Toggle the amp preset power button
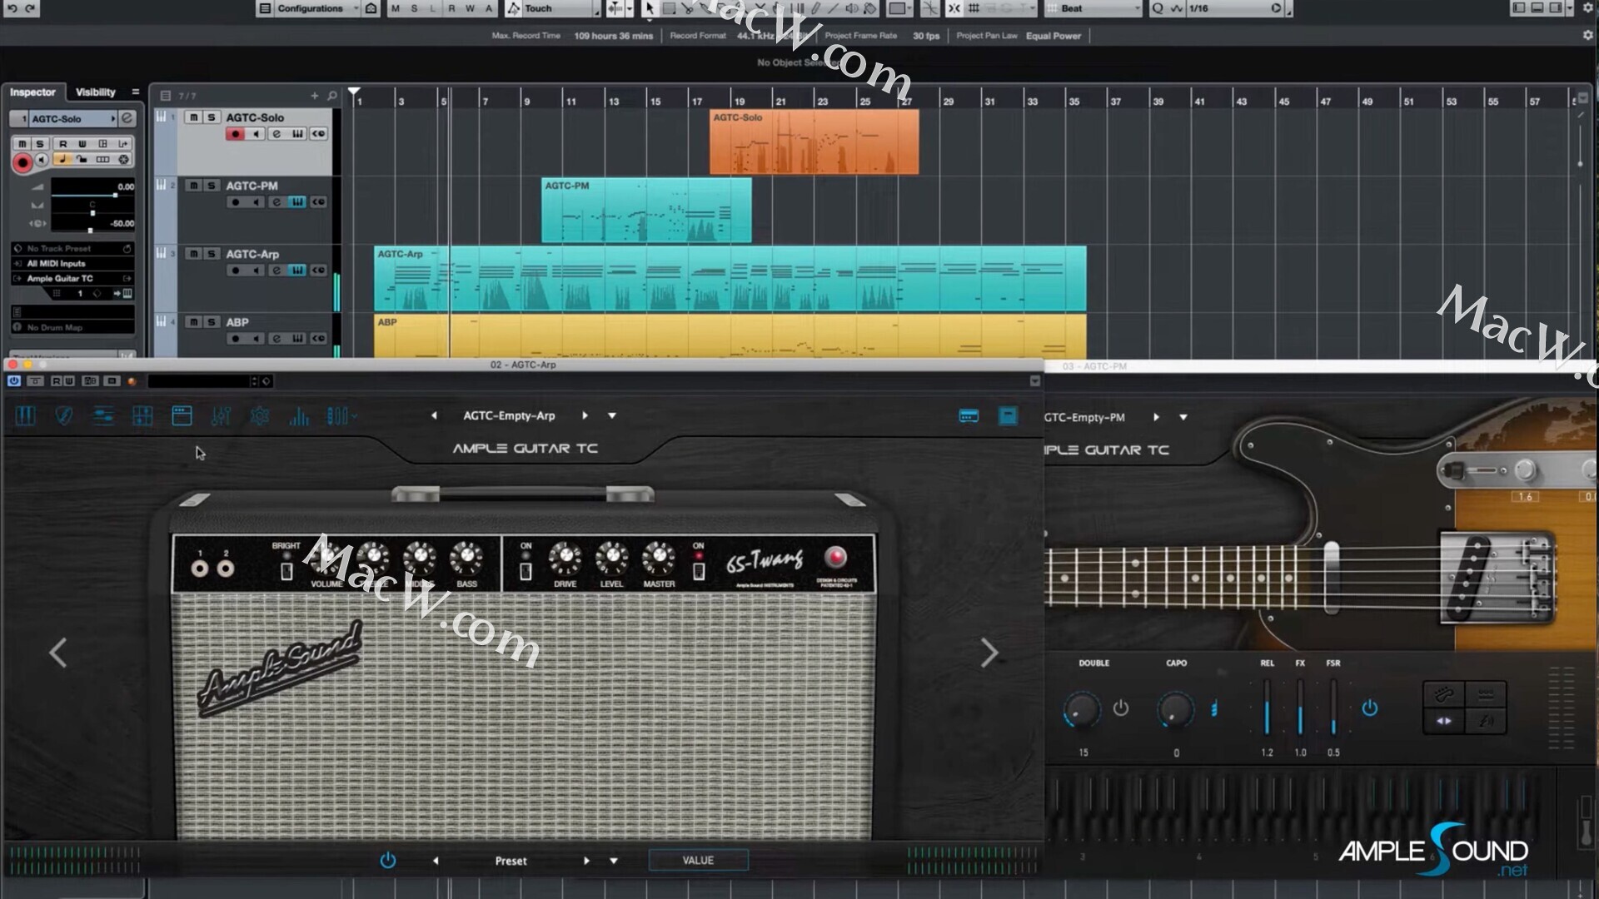Screen dimensions: 1599x899 tap(387, 861)
